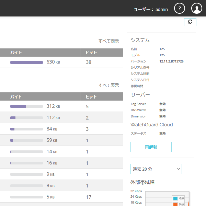Click hit count 17
This screenshot has width=206, height=206.
(x=89, y=197)
